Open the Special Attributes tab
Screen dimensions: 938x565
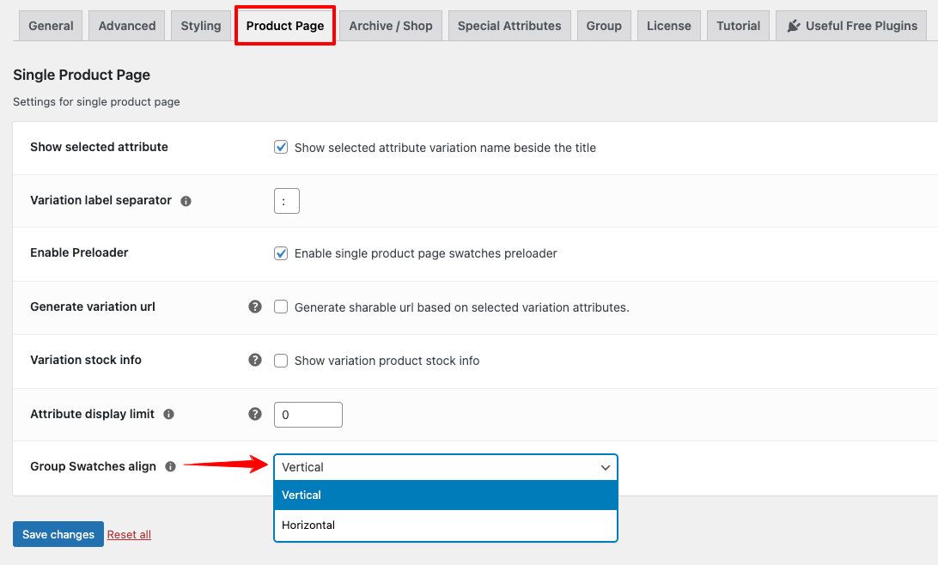click(509, 26)
